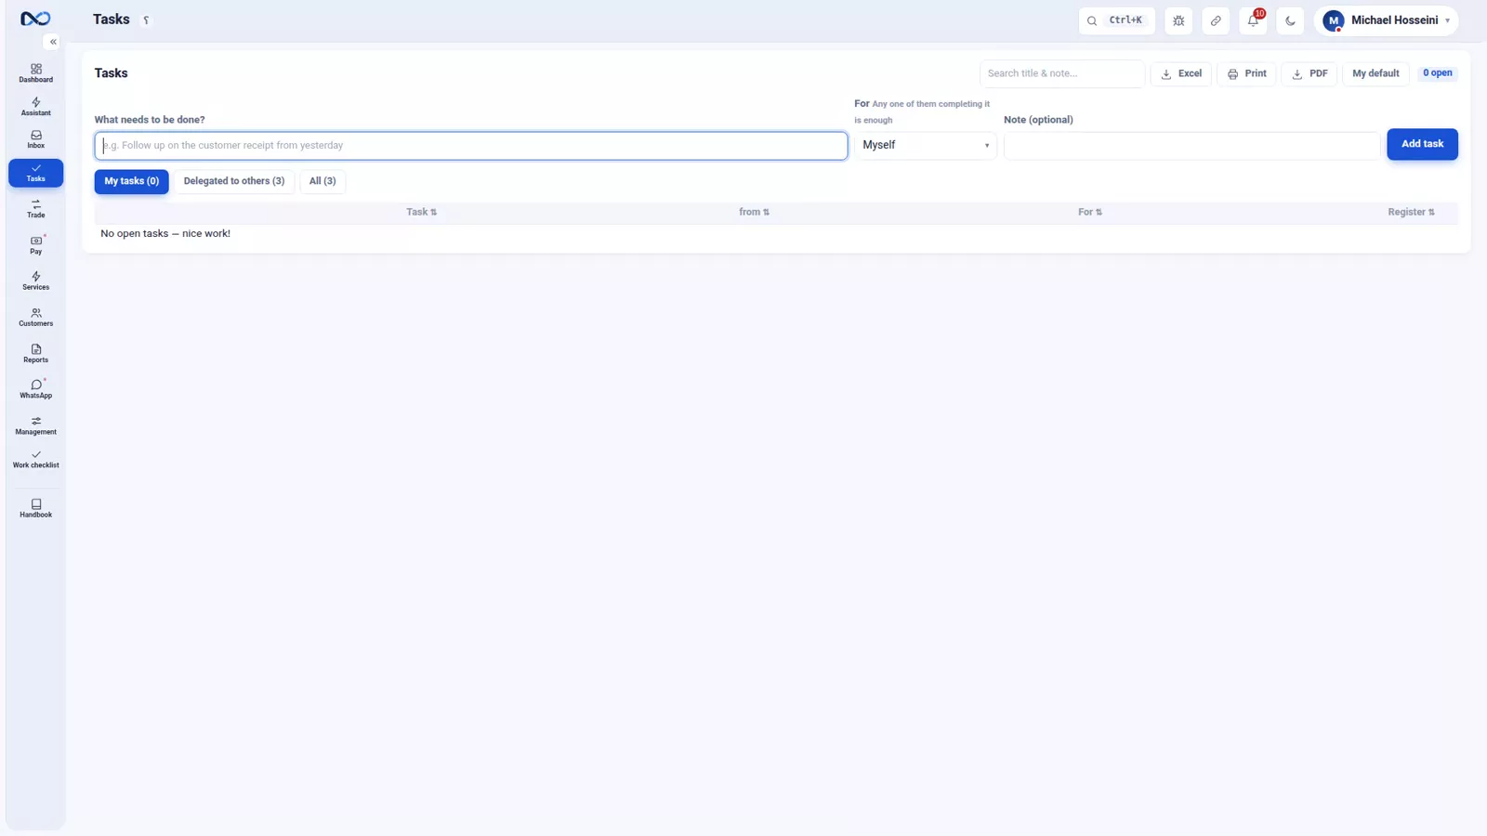The height and width of the screenshot is (836, 1487).
Task: Open Reports from the sidebar
Action: [x=35, y=354]
